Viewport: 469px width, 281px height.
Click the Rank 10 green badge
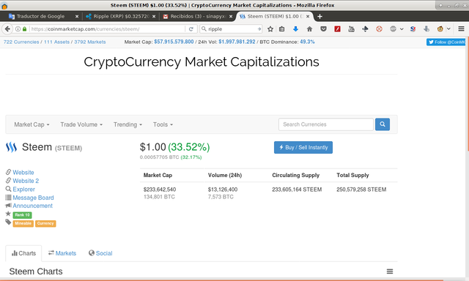[23, 215]
